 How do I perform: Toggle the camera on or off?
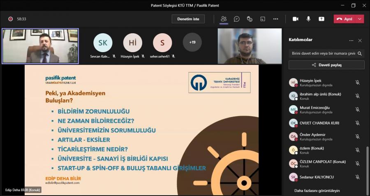295,19
